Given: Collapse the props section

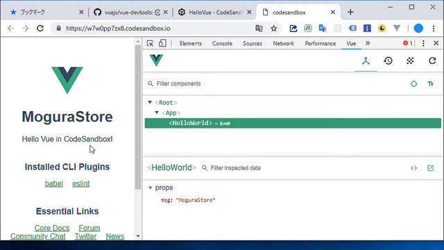Looking at the screenshot, I should click(x=150, y=187).
